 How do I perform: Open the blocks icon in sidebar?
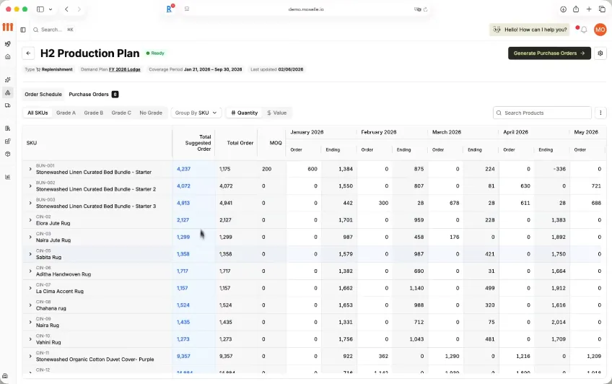click(x=7, y=141)
